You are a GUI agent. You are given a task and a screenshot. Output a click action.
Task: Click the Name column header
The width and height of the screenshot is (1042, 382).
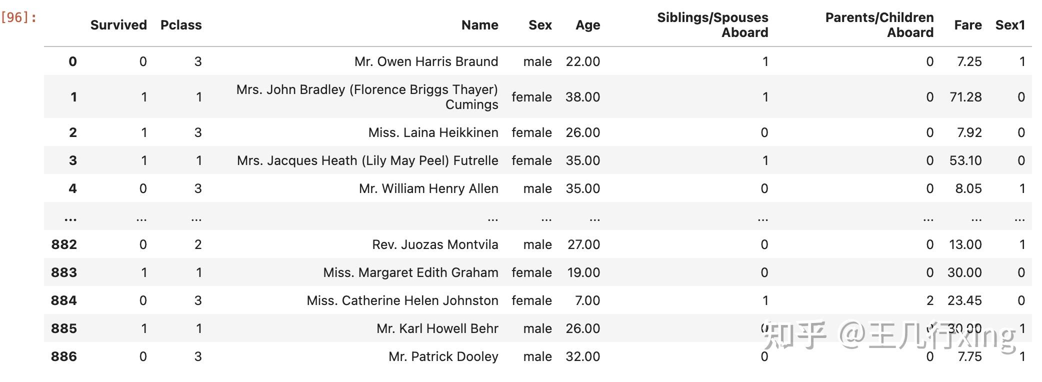coord(479,25)
